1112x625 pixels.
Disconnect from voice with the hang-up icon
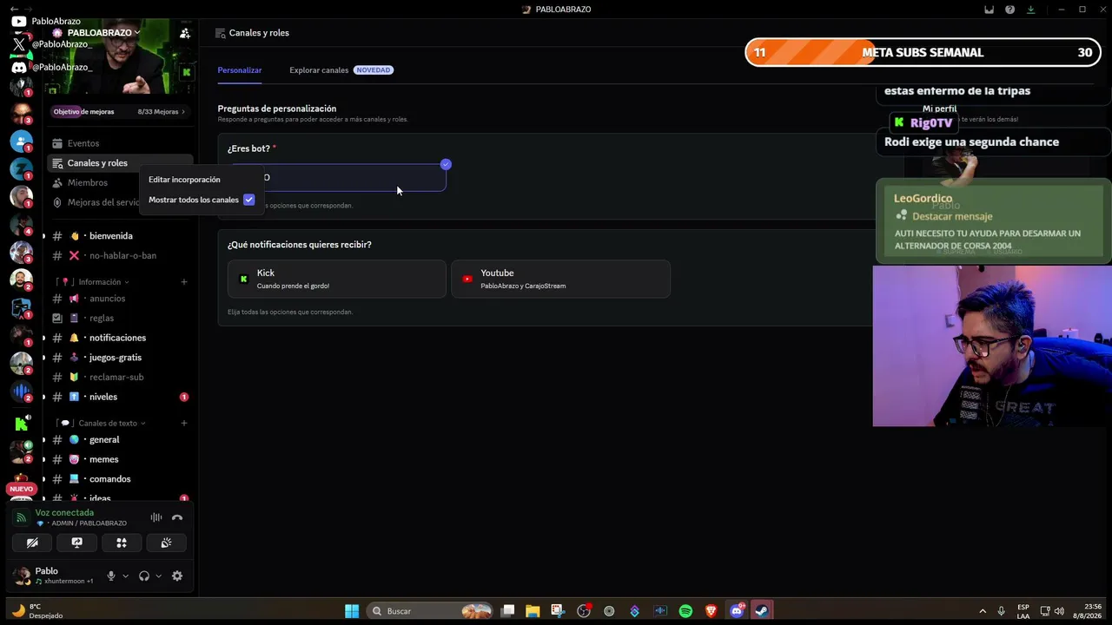click(177, 517)
